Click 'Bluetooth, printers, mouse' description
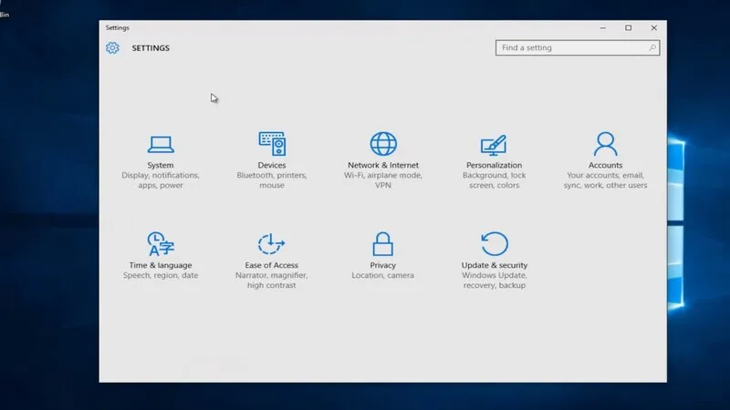The height and width of the screenshot is (410, 730). 272,179
